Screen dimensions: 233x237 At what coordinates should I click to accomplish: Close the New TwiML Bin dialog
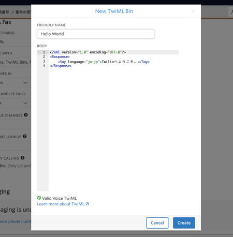click(x=193, y=11)
